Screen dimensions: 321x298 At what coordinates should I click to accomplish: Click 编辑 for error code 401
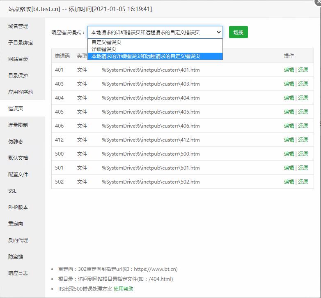point(289,70)
